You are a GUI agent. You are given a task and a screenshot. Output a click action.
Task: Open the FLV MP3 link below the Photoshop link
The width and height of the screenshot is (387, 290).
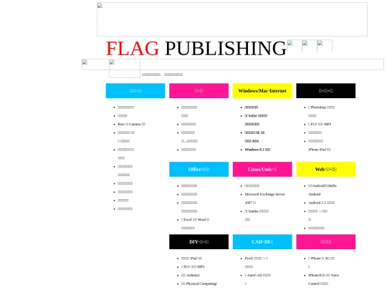tap(320, 124)
